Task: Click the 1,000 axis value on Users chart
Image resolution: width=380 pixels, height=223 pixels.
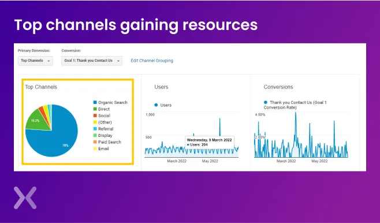Action: tap(150, 114)
